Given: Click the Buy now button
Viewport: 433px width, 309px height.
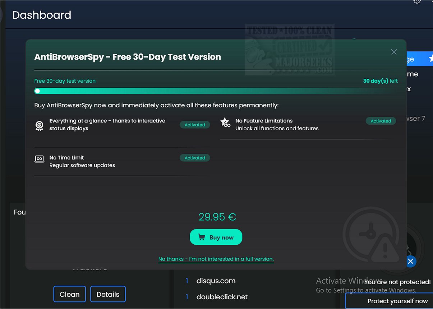Looking at the screenshot, I should click(216, 237).
